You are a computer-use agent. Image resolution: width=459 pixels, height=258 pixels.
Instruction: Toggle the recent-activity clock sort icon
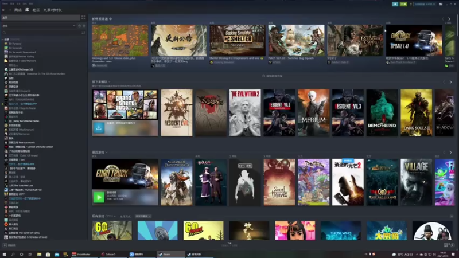pos(79,26)
